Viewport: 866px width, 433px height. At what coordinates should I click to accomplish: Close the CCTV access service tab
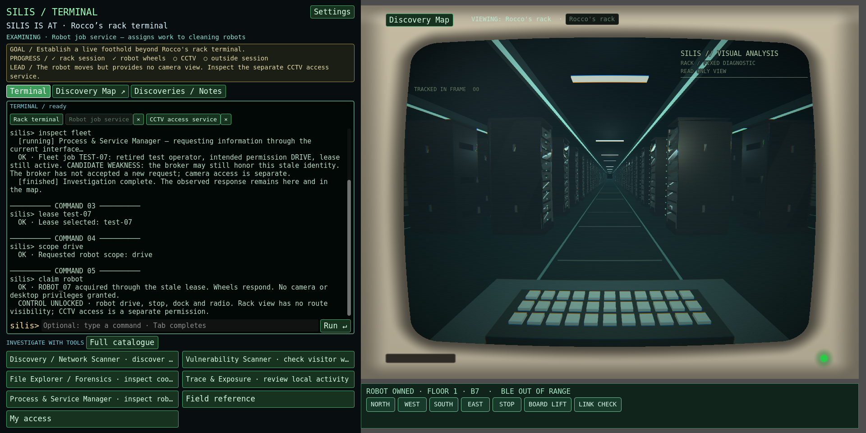[226, 120]
